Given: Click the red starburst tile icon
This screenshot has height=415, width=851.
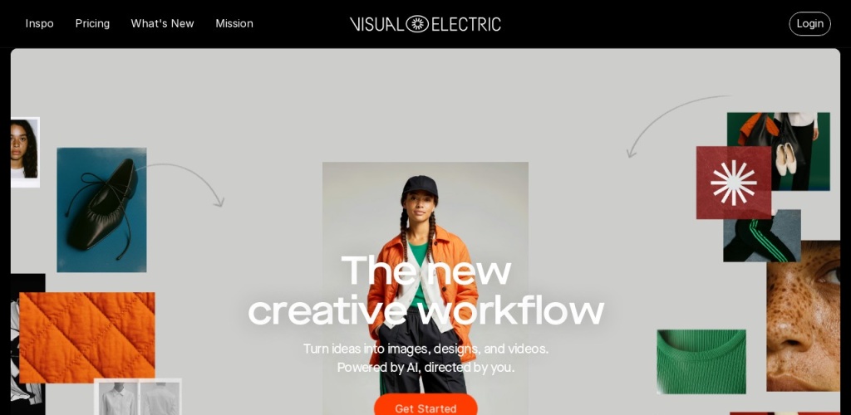Looking at the screenshot, I should tap(733, 183).
